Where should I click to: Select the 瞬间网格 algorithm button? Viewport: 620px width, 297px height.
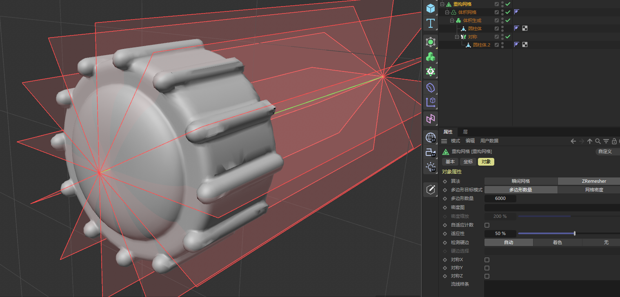pyautogui.click(x=520, y=181)
